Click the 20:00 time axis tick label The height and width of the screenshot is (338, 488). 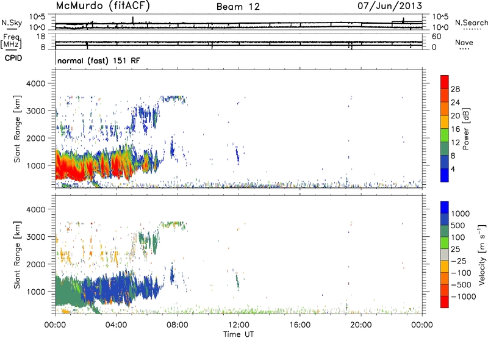click(x=361, y=325)
